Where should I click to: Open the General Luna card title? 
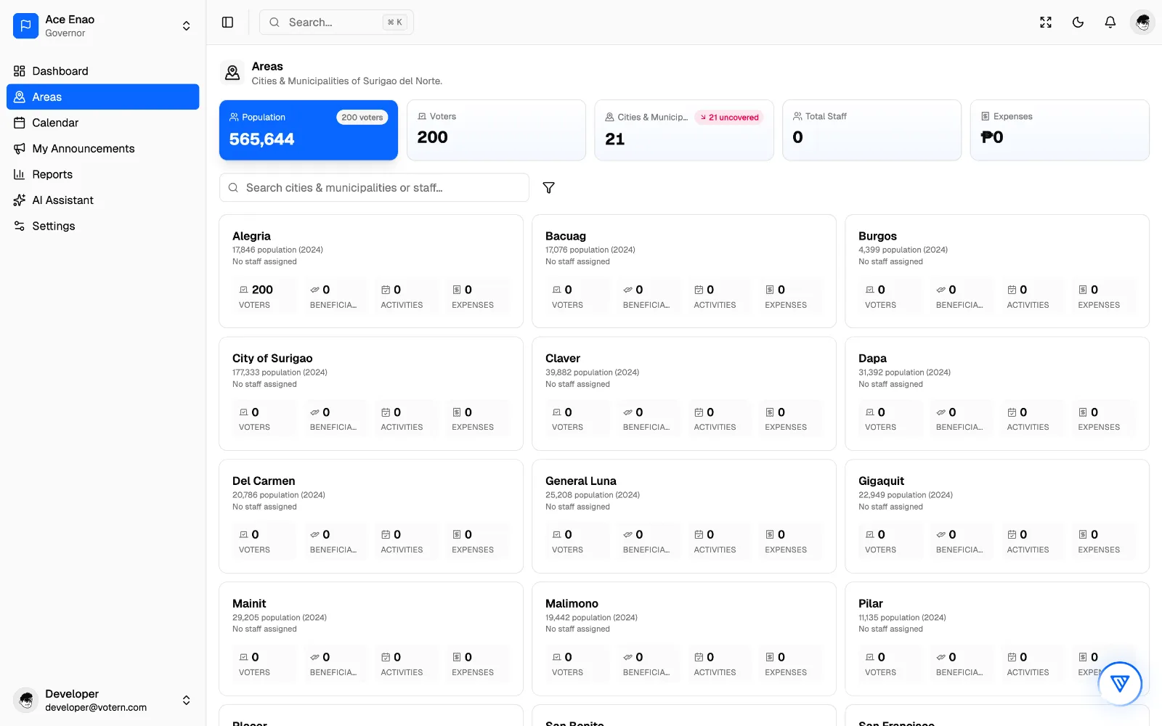coord(581,481)
